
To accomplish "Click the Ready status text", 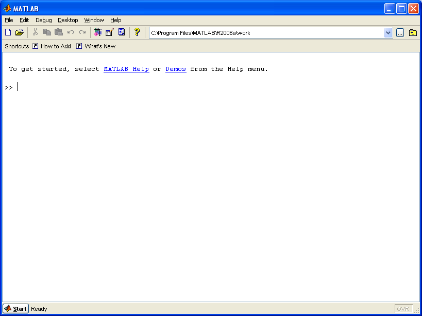I will tap(39, 309).
